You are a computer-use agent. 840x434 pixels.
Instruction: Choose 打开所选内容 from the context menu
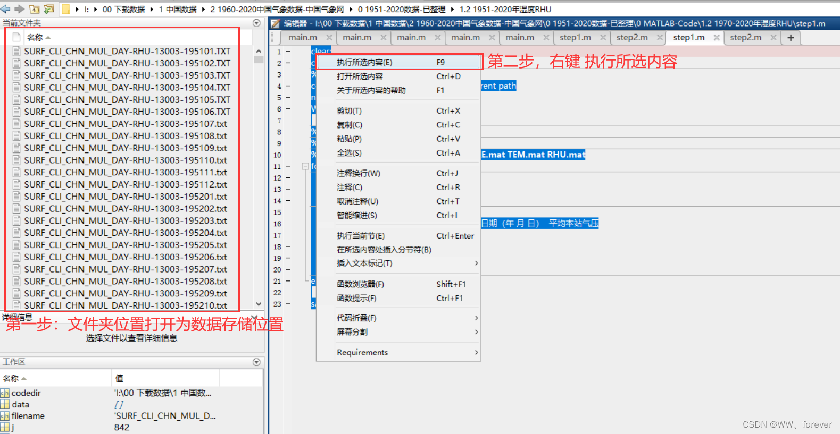click(398, 76)
